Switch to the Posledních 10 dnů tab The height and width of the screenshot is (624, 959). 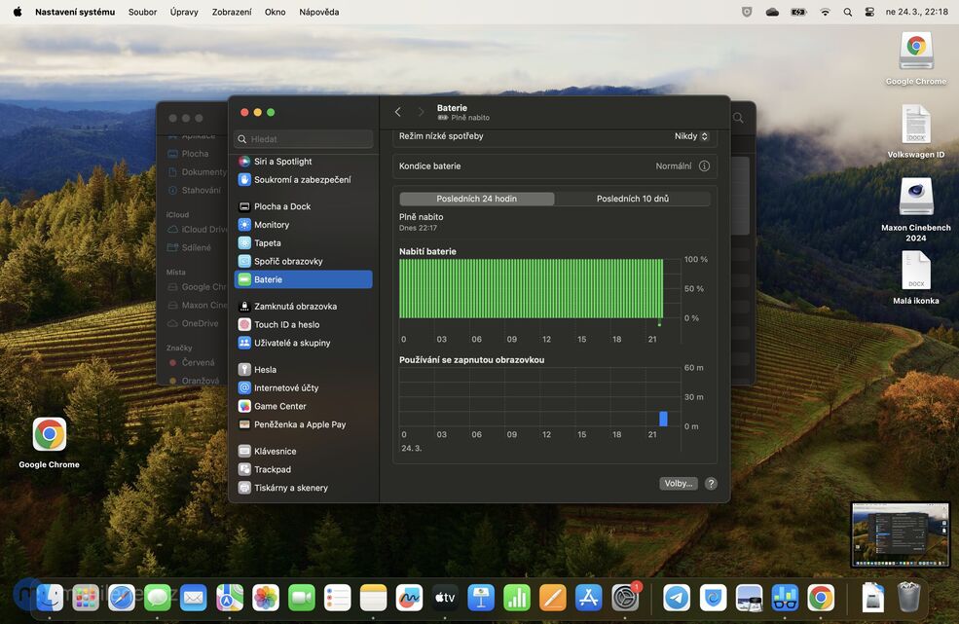pyautogui.click(x=632, y=198)
